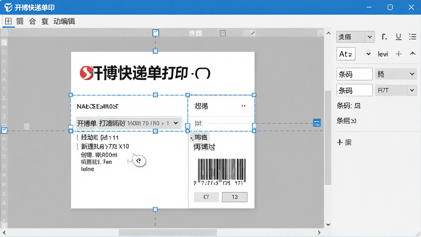This screenshot has width=421, height=237.
Task: Select the diagonal line tool on top ruler
Action: click(x=253, y=33)
